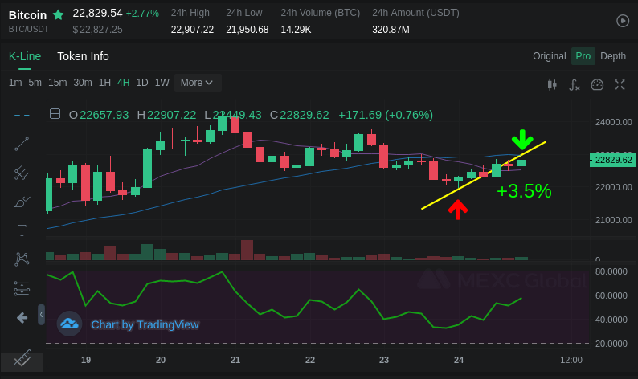Select the long position forecast tool

22,288
